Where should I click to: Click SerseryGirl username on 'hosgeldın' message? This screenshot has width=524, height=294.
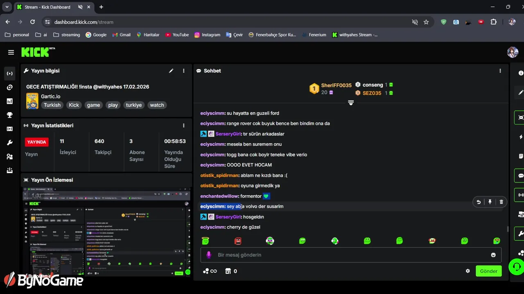click(228, 217)
